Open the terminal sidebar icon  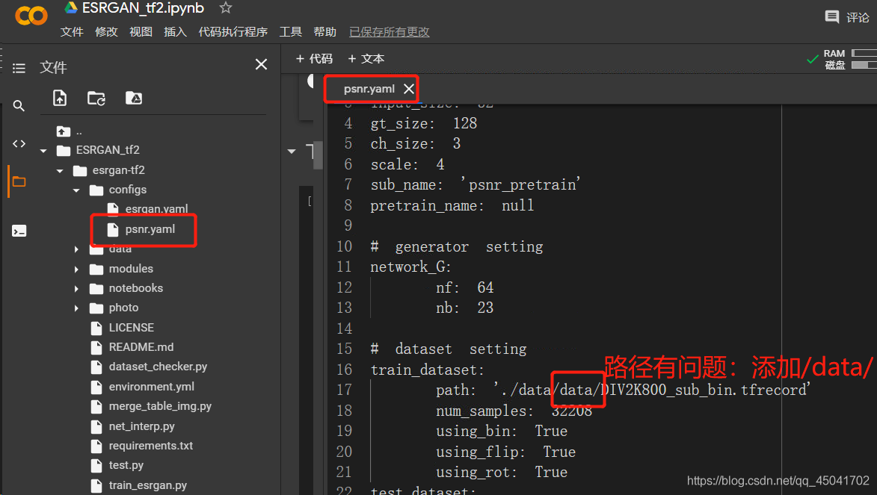[x=19, y=231]
